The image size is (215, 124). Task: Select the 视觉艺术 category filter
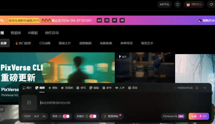147,43
